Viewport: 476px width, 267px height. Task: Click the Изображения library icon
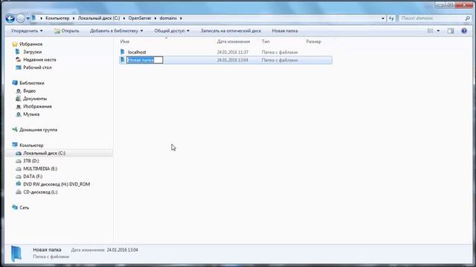coord(18,107)
